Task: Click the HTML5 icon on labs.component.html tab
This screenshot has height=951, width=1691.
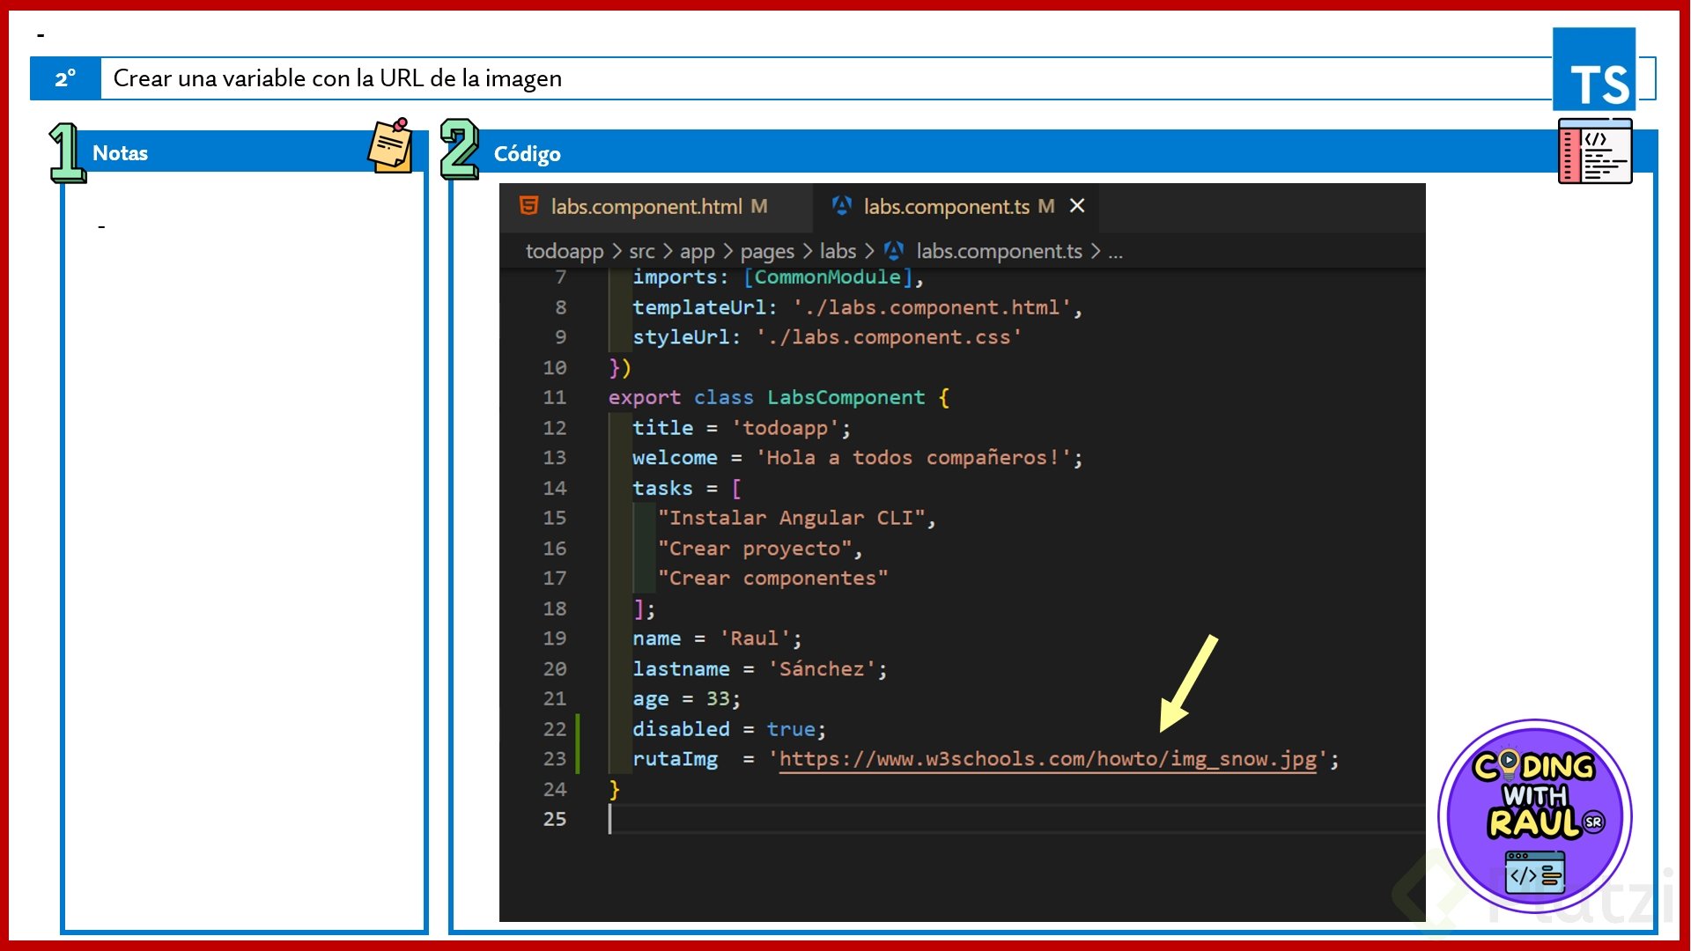Action: (x=528, y=206)
